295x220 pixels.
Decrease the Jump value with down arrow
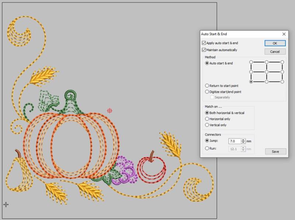tap(243, 142)
